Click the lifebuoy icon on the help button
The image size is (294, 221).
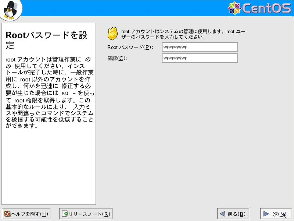click(7, 214)
